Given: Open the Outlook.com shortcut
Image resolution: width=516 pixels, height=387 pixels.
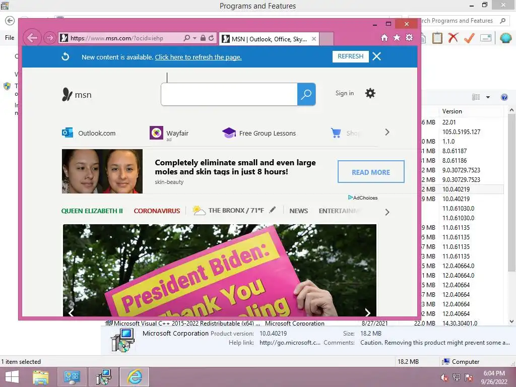Looking at the screenshot, I should [89, 133].
